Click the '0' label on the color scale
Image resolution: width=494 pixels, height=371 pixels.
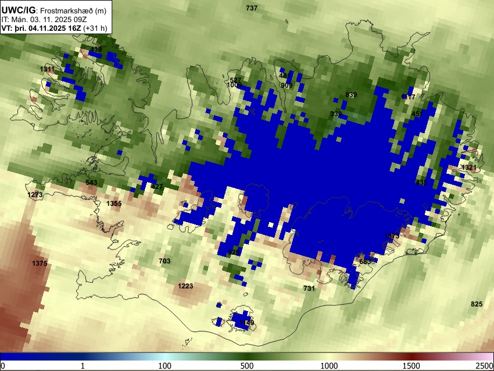pos(3,366)
